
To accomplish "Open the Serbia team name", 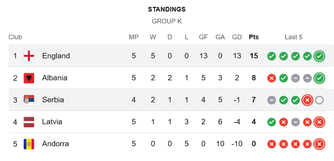I will pos(53,100).
